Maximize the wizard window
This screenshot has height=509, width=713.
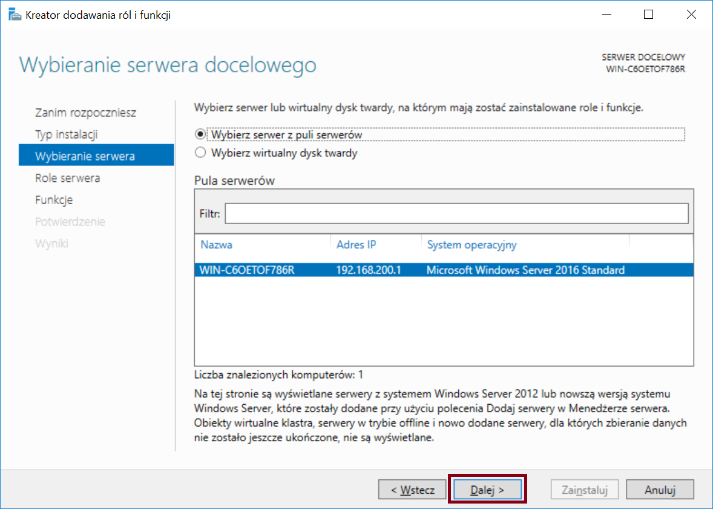[x=648, y=15]
